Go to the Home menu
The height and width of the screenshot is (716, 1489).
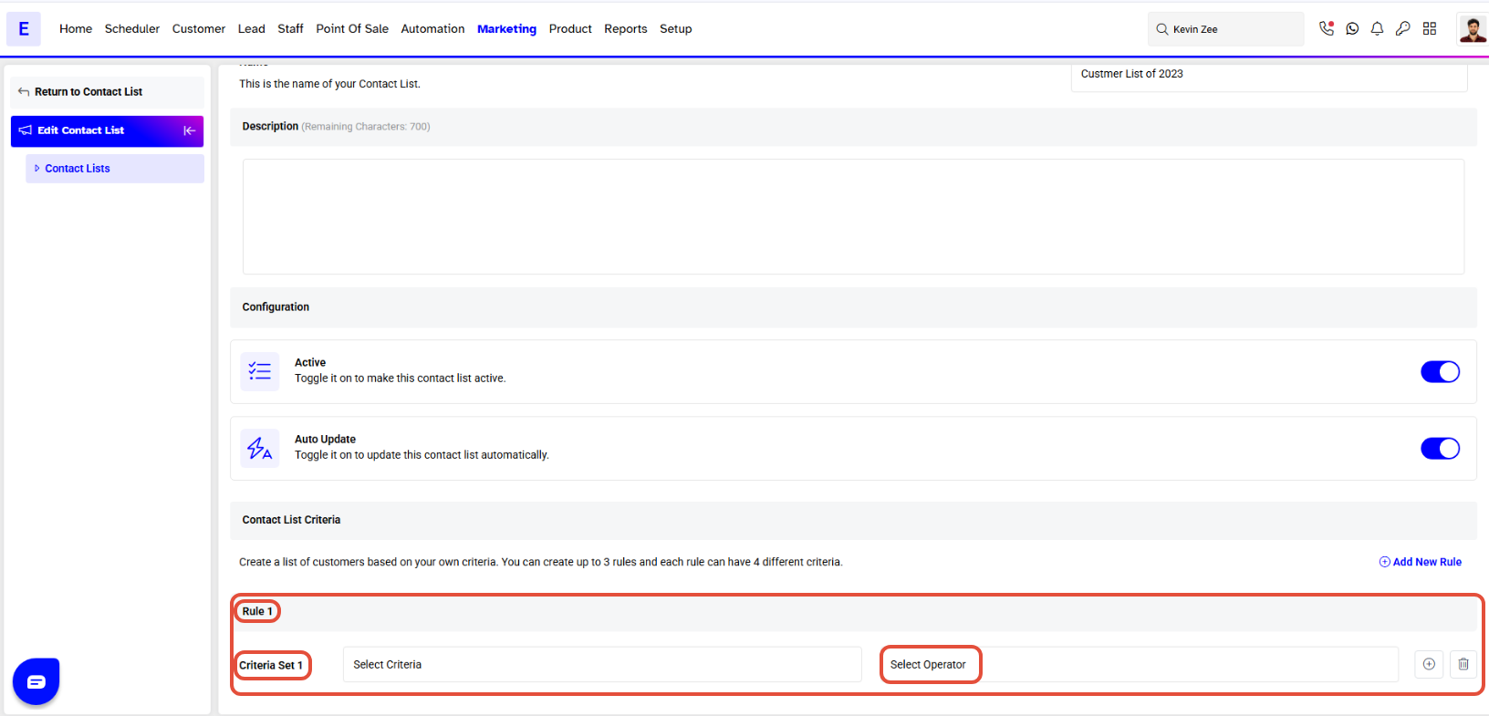(x=76, y=29)
